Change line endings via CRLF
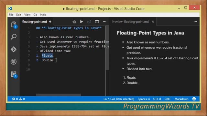Viewport: 207px width, 116px height. pos(168,99)
